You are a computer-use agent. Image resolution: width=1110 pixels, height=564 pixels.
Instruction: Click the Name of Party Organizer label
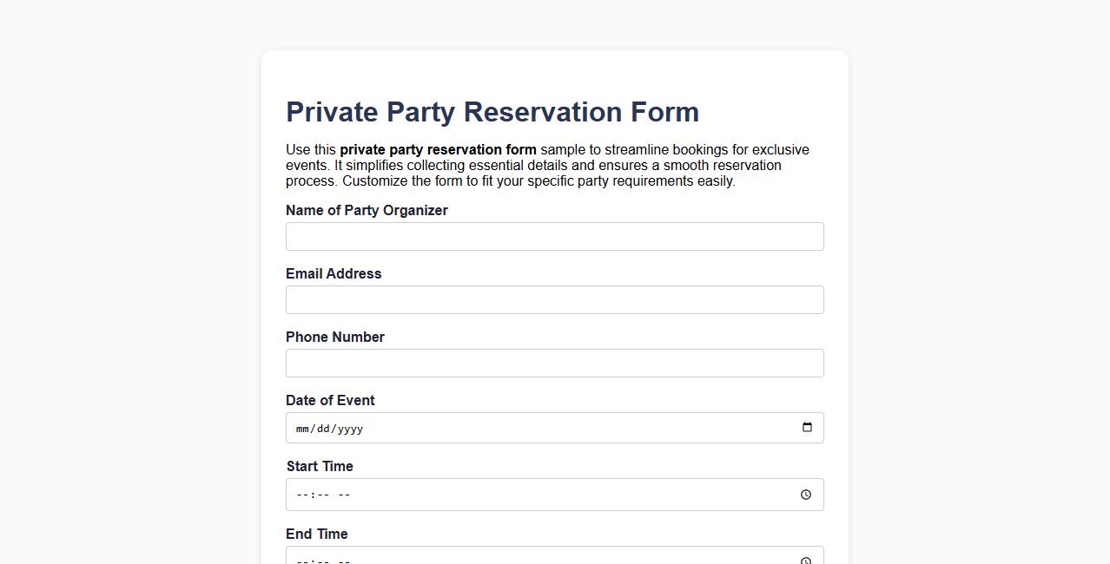(367, 210)
